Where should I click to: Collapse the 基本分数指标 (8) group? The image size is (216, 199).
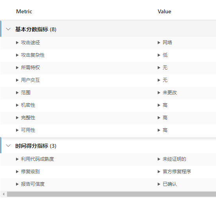pyautogui.click(x=8, y=29)
